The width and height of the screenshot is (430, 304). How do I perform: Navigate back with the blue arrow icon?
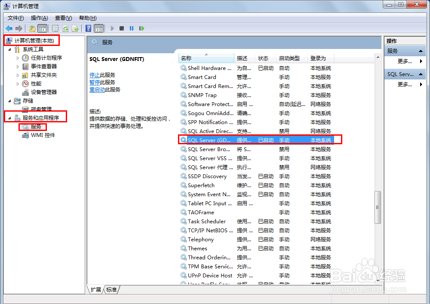pos(9,28)
